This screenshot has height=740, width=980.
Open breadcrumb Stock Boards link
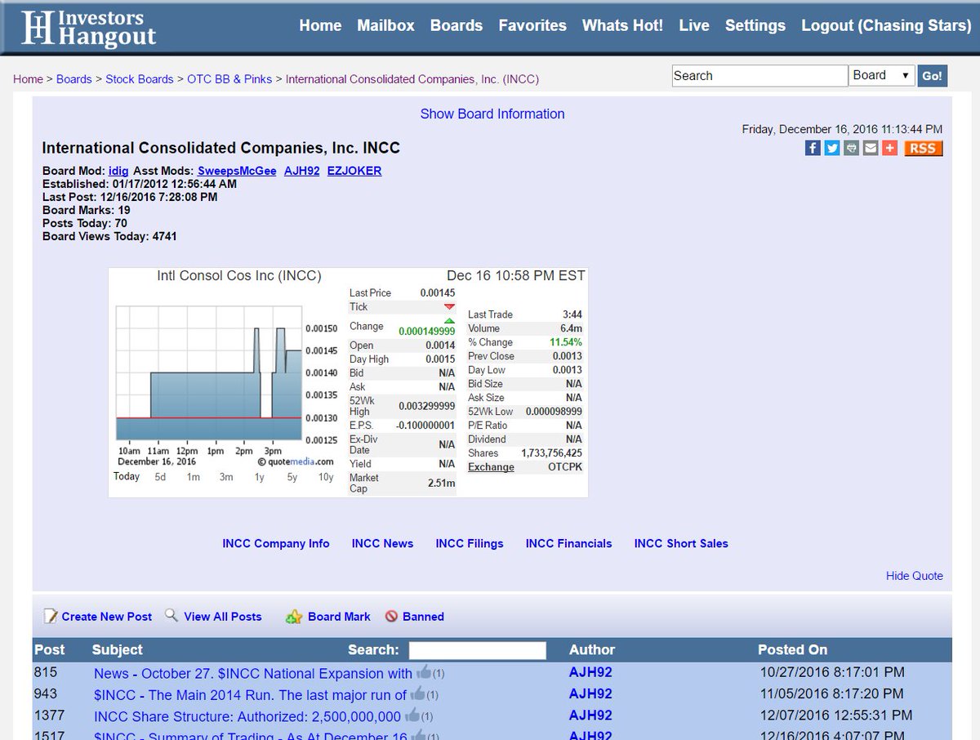(x=140, y=79)
